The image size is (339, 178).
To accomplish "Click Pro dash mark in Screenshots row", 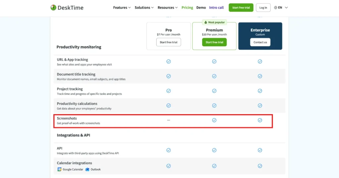I will pos(169,120).
